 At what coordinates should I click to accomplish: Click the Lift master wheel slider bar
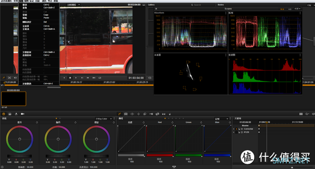20,156
